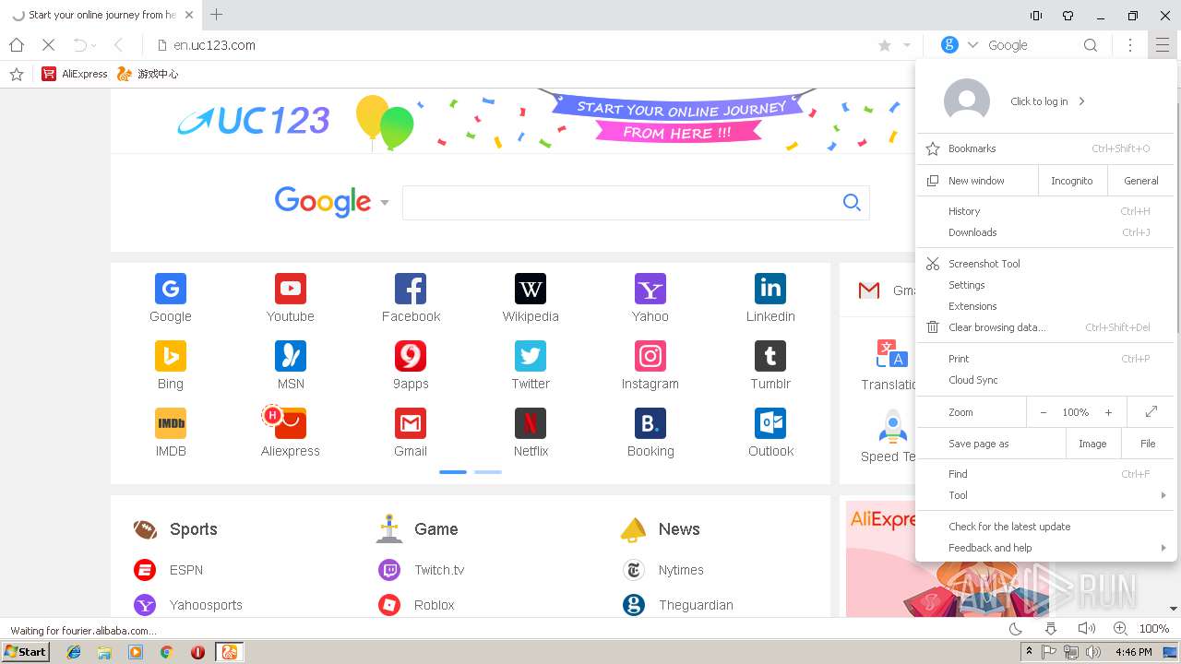
Task: Open the Yahoo shortcut tile
Action: tap(650, 298)
